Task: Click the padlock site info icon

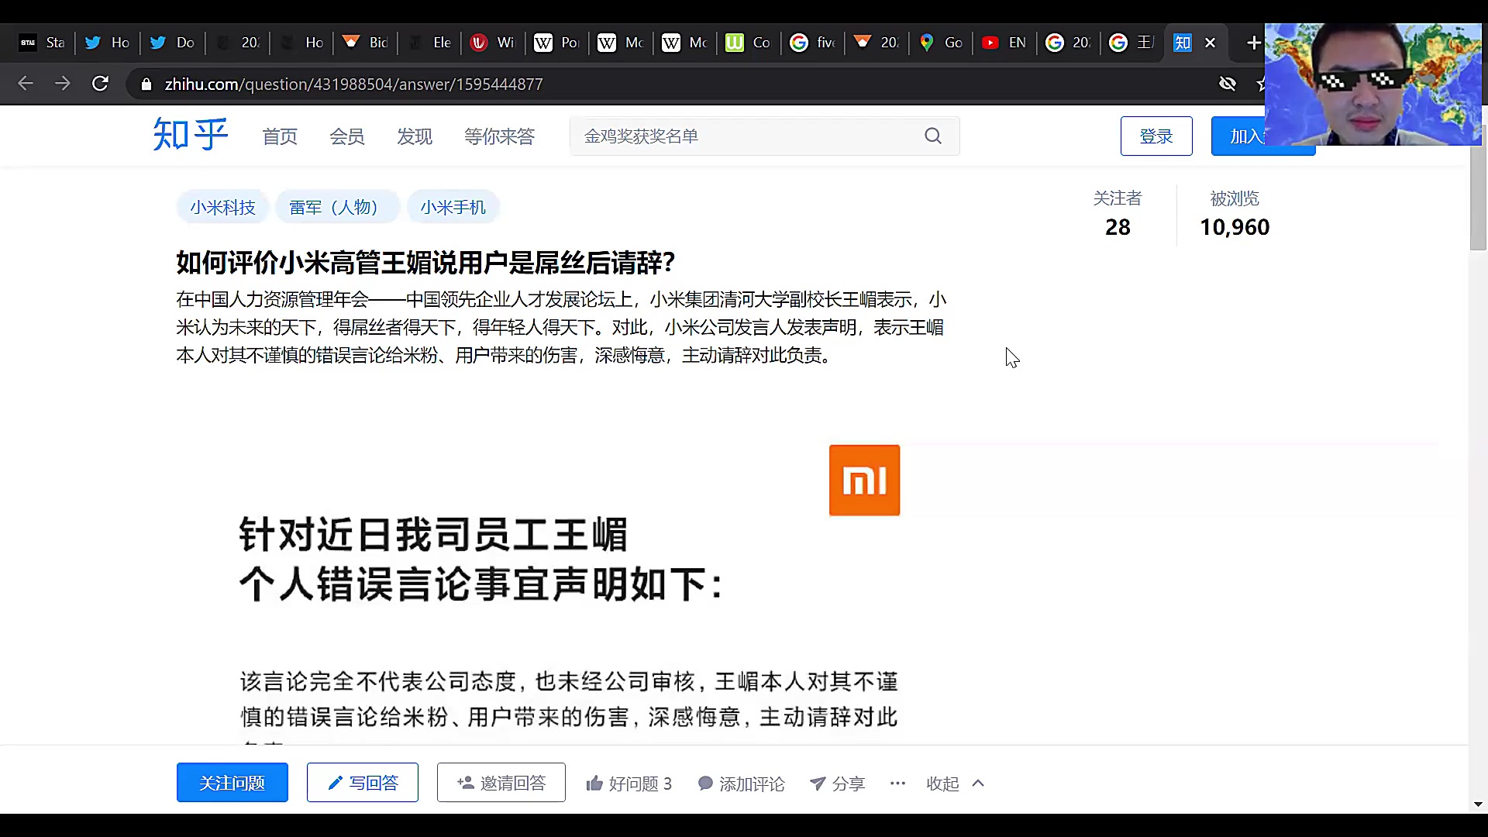Action: point(146,84)
